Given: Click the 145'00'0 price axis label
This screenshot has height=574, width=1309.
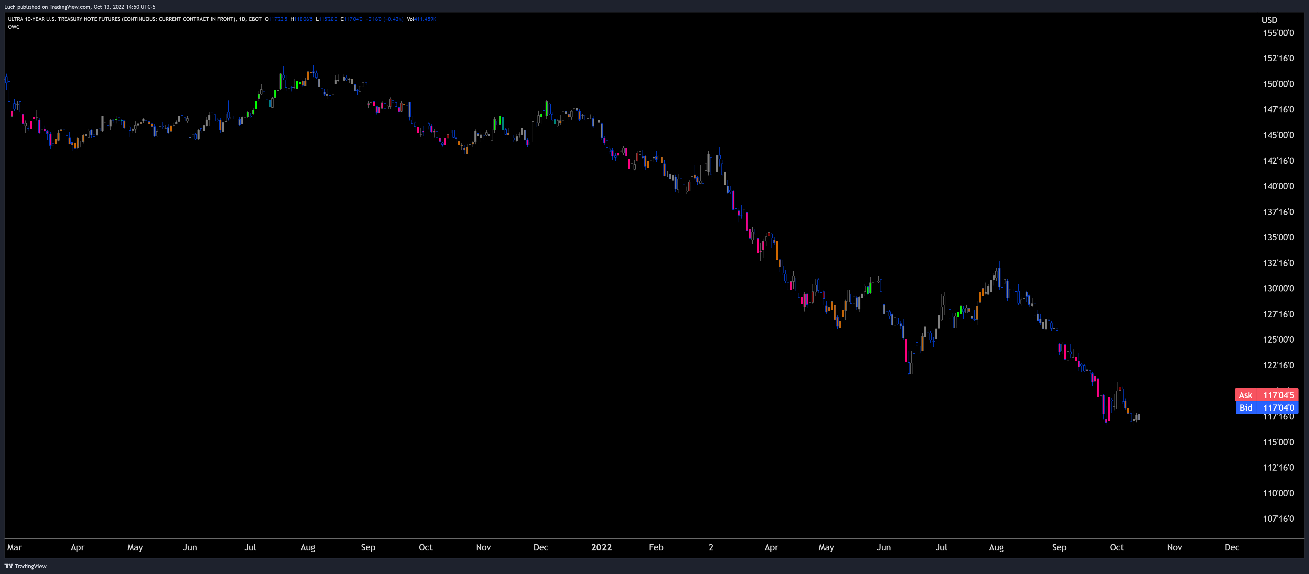Looking at the screenshot, I should (x=1278, y=135).
